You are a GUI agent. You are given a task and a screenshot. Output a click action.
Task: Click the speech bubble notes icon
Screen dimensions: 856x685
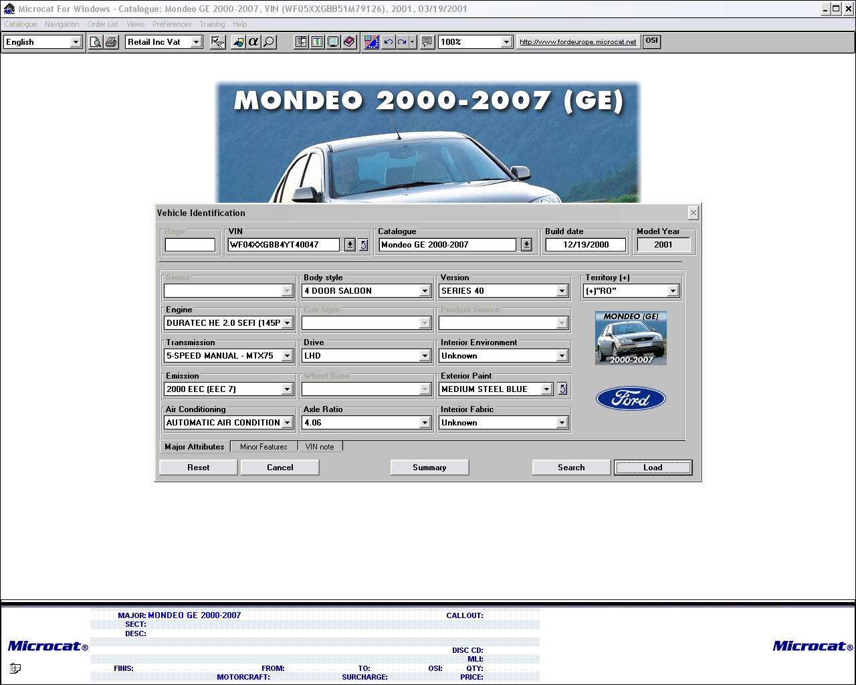point(427,42)
